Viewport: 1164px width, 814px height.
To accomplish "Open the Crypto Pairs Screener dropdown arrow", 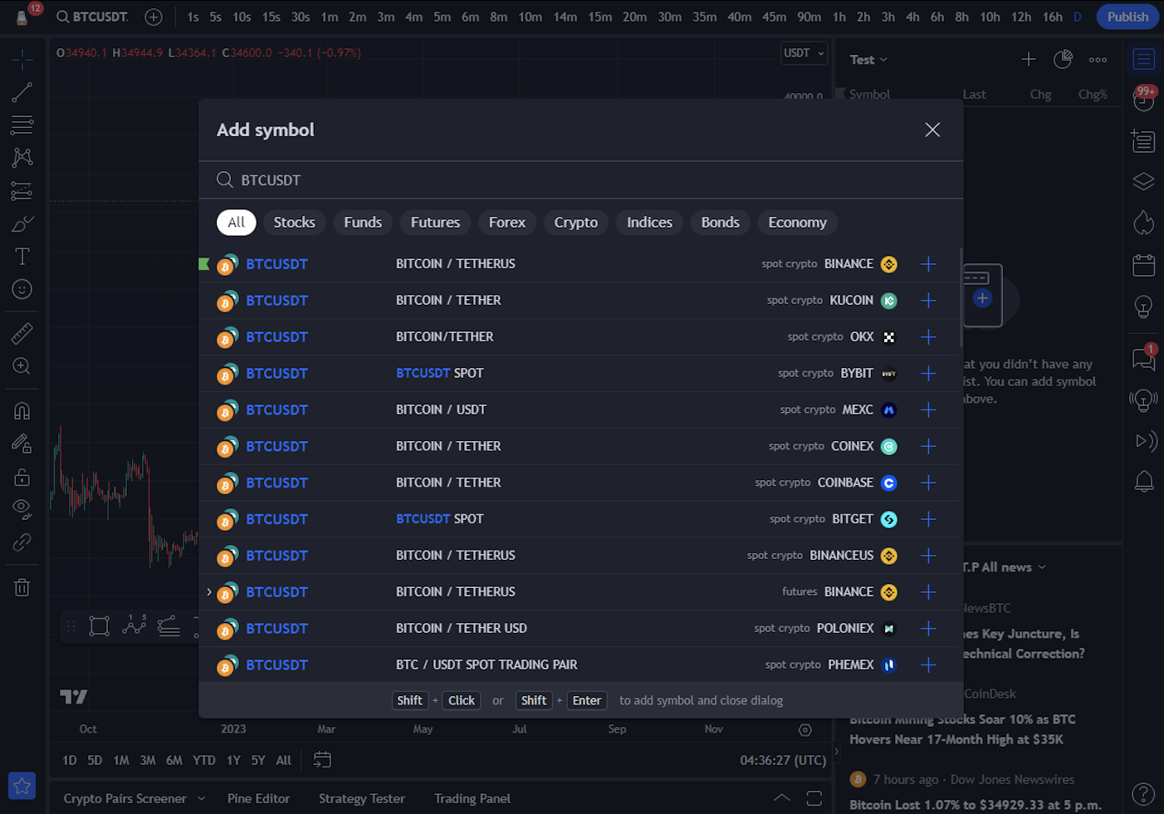I will (201, 799).
